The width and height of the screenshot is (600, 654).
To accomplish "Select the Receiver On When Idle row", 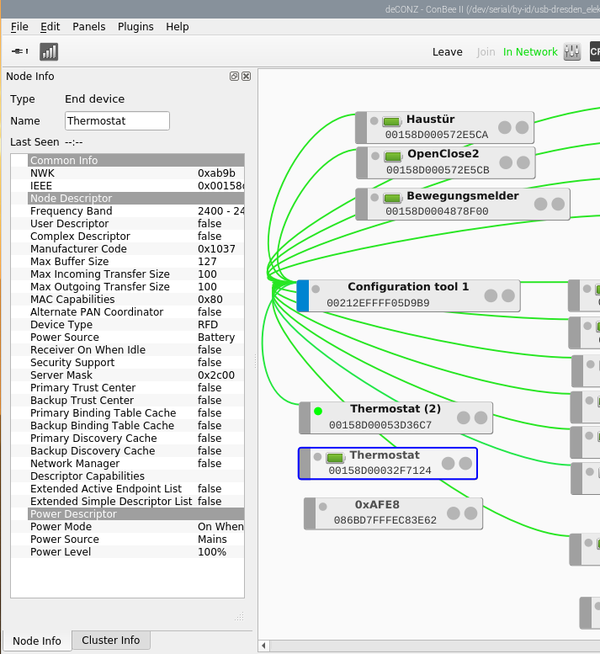I will (128, 350).
